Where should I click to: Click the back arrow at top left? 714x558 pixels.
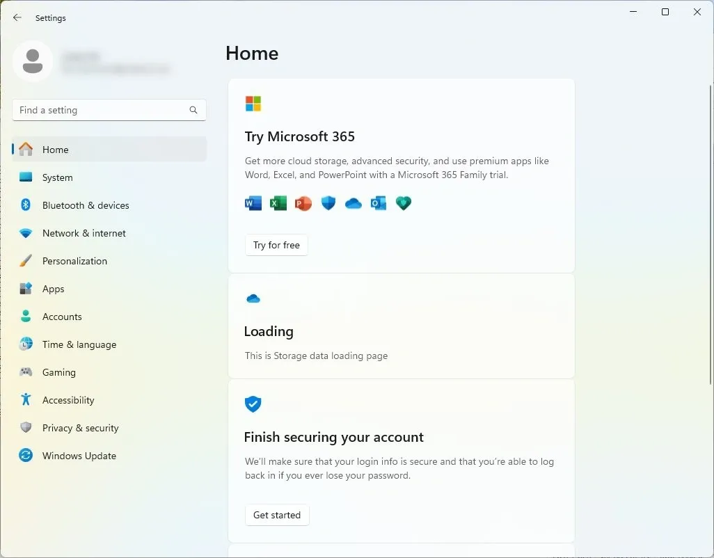click(x=17, y=17)
